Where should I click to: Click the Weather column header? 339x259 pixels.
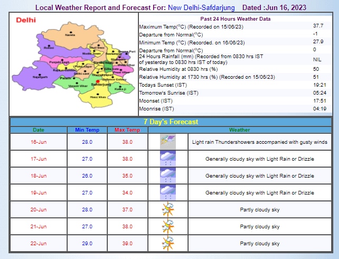[x=239, y=129]
